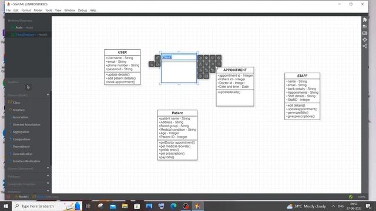Click the '+generateBills()' operation in STAFF
This screenshot has height=211, width=376.
point(297,113)
